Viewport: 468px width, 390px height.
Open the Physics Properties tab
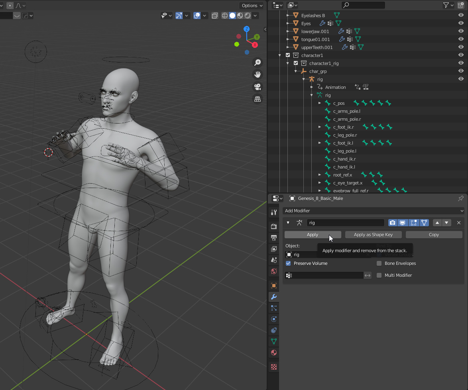click(x=273, y=318)
